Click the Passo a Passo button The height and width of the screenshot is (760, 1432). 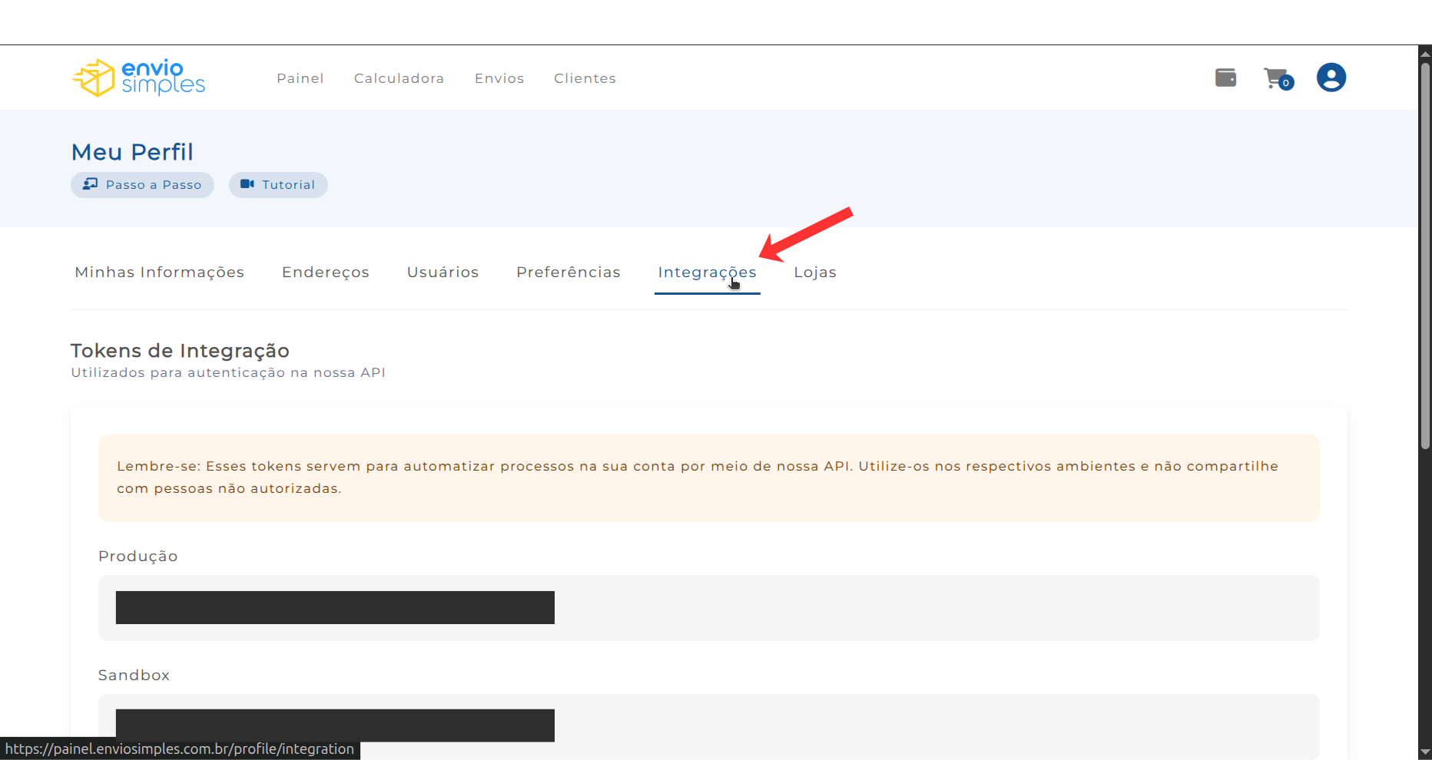pyautogui.click(x=142, y=185)
